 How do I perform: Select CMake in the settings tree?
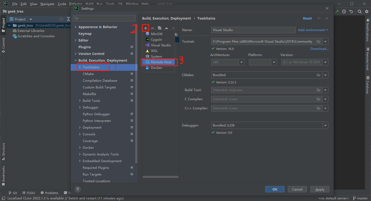point(88,74)
